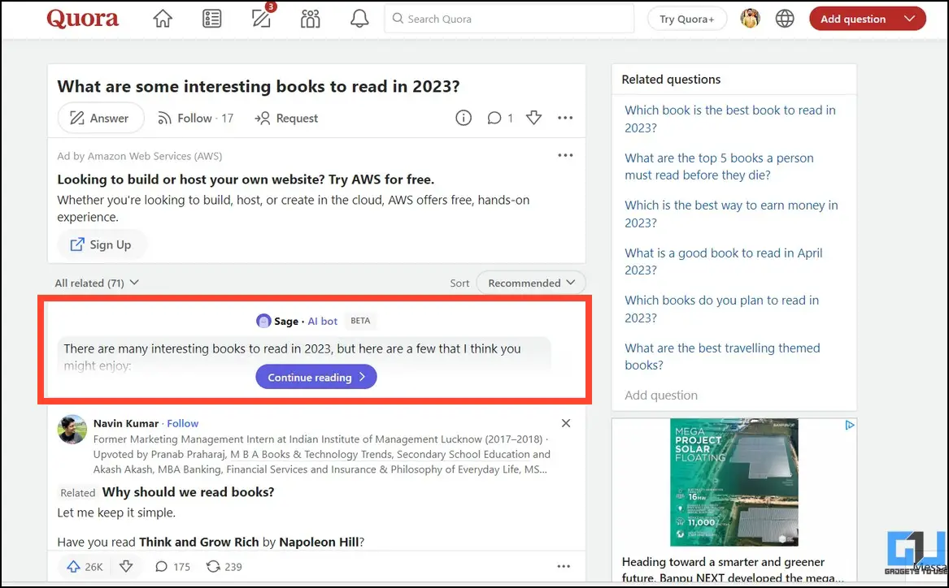Open the Spaces people icon

(310, 19)
